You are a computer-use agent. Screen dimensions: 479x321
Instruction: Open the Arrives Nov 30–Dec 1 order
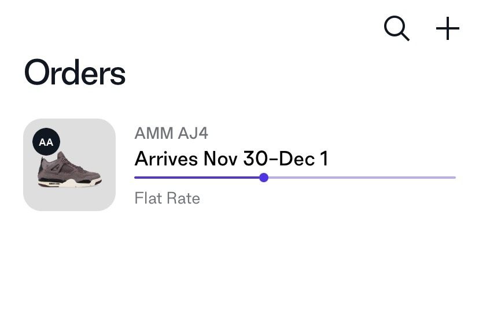click(x=231, y=158)
